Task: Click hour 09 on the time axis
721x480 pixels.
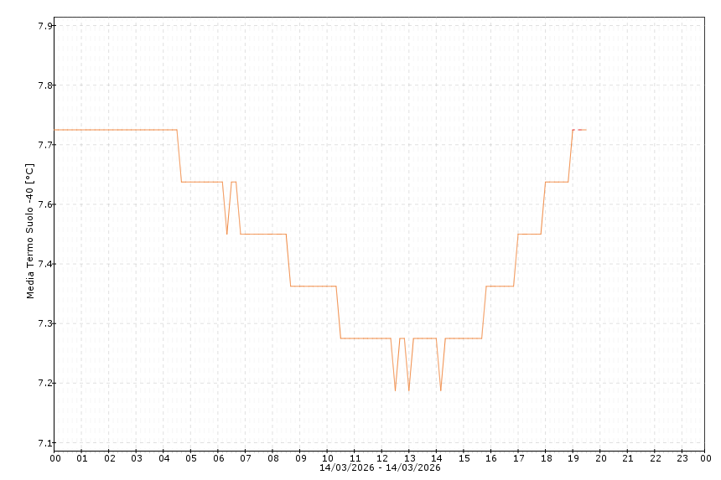Action: pyautogui.click(x=300, y=458)
